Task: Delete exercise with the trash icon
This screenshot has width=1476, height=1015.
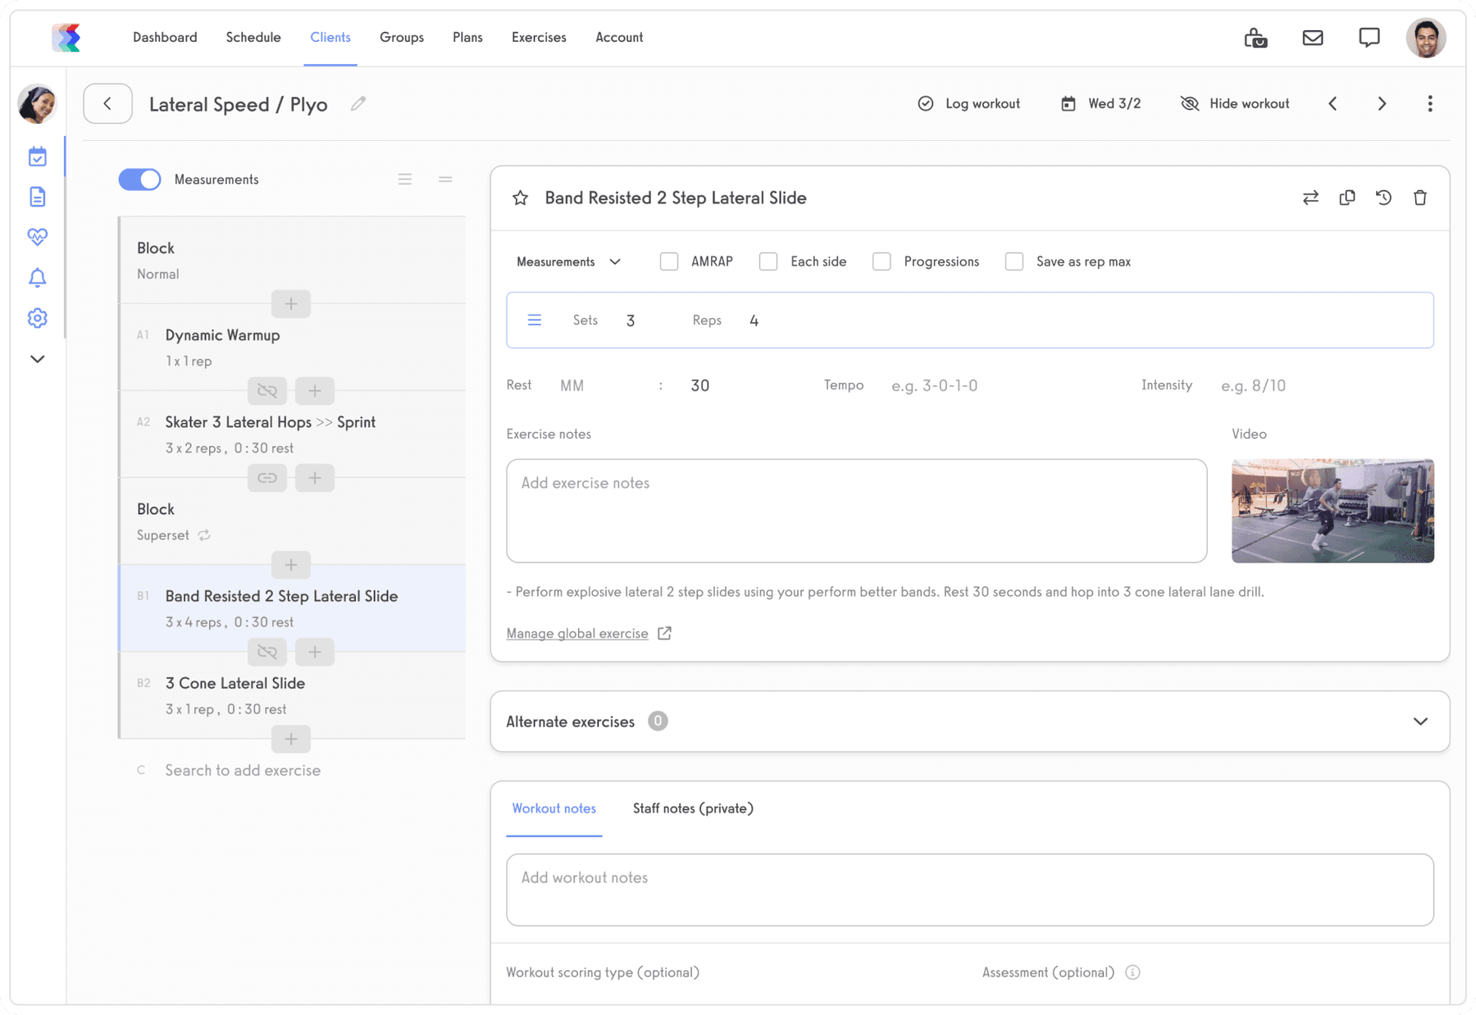Action: coord(1420,198)
